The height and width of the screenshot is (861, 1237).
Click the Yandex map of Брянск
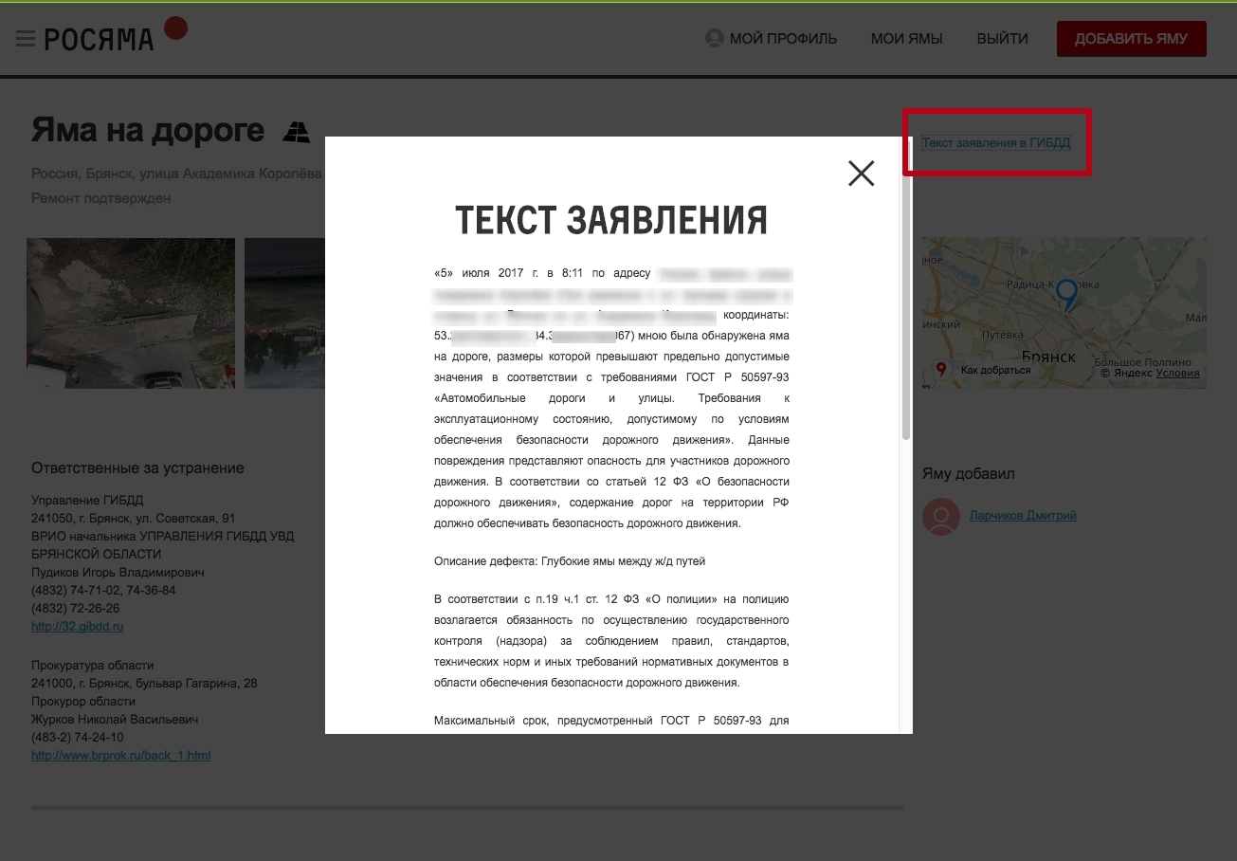point(1064,313)
